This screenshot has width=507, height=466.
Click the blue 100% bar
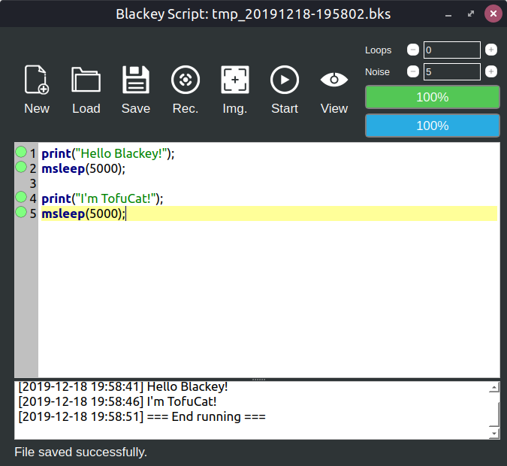coord(433,126)
